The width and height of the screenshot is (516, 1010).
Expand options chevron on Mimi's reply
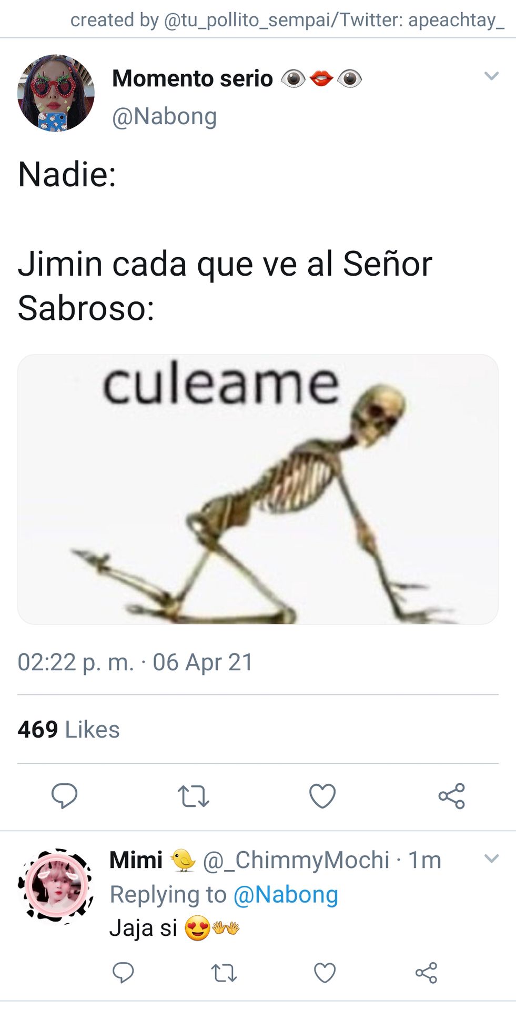coord(491,858)
